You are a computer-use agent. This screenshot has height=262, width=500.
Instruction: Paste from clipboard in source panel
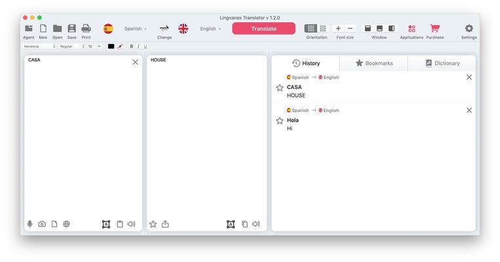pyautogui.click(x=120, y=224)
